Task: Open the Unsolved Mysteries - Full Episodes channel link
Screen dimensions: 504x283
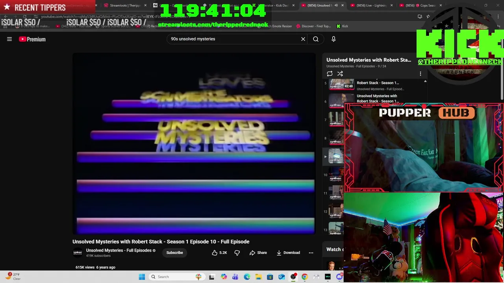Action: coord(119,250)
